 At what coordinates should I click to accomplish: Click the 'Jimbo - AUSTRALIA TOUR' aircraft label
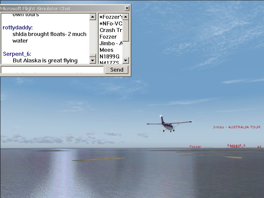(237, 127)
